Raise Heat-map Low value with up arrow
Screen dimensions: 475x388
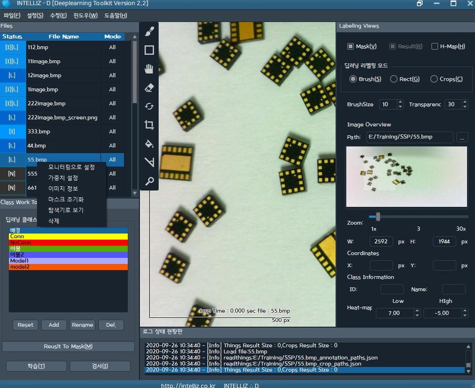point(417,311)
